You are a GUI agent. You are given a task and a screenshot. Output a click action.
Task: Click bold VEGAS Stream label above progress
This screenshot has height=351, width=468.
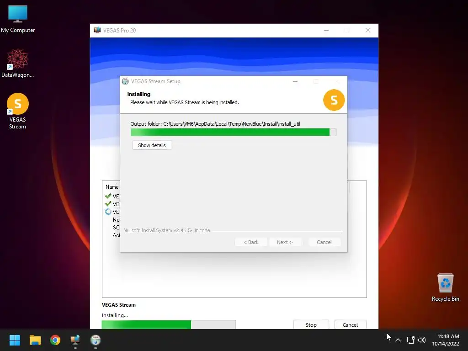[119, 305]
